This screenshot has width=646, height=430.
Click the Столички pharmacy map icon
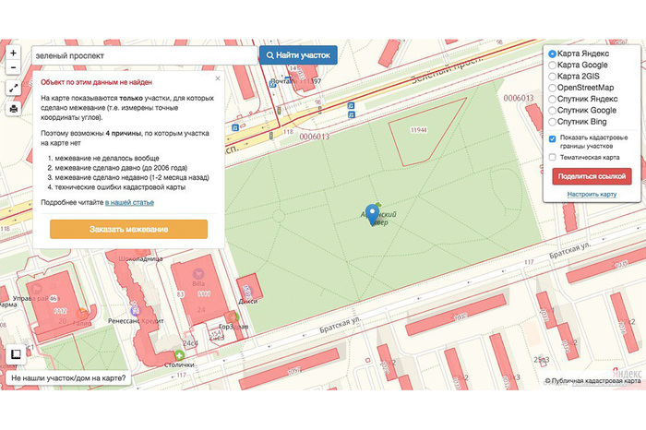178,355
